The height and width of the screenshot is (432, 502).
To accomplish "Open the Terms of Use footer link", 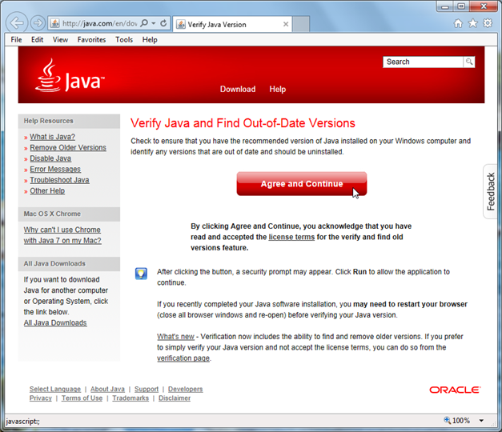I will click(82, 398).
